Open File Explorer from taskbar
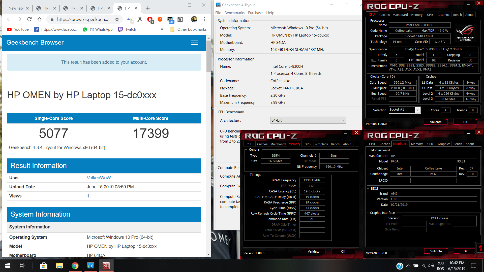Viewport: 484px width, 272px height. point(59,266)
